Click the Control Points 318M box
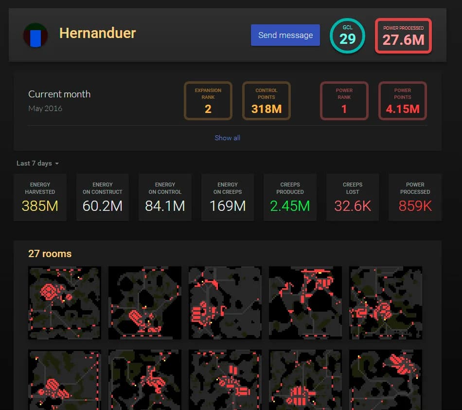The width and height of the screenshot is (462, 410). tap(267, 101)
